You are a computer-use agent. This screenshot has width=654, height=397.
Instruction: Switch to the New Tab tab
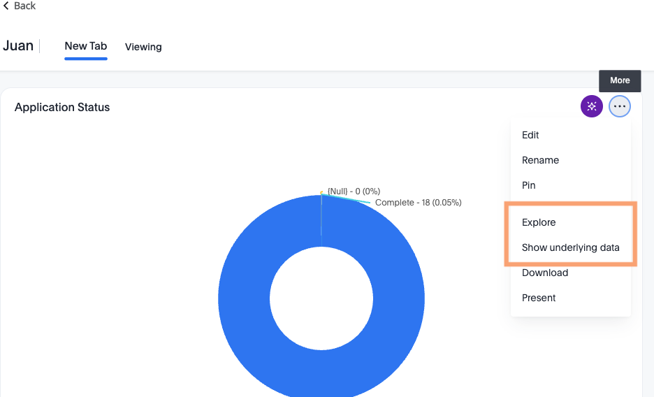point(86,46)
